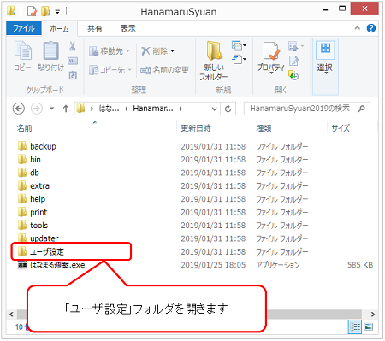Go up one folder level arrow
Screen dimensions: 385x341
pos(66,109)
